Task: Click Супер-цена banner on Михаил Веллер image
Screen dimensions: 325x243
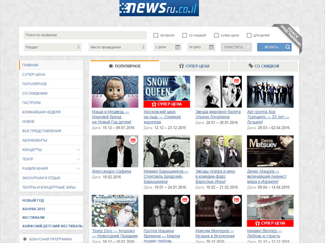Action: 270,223
